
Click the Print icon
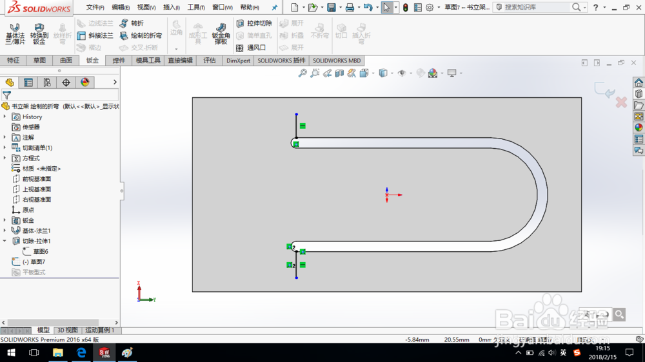pyautogui.click(x=350, y=7)
